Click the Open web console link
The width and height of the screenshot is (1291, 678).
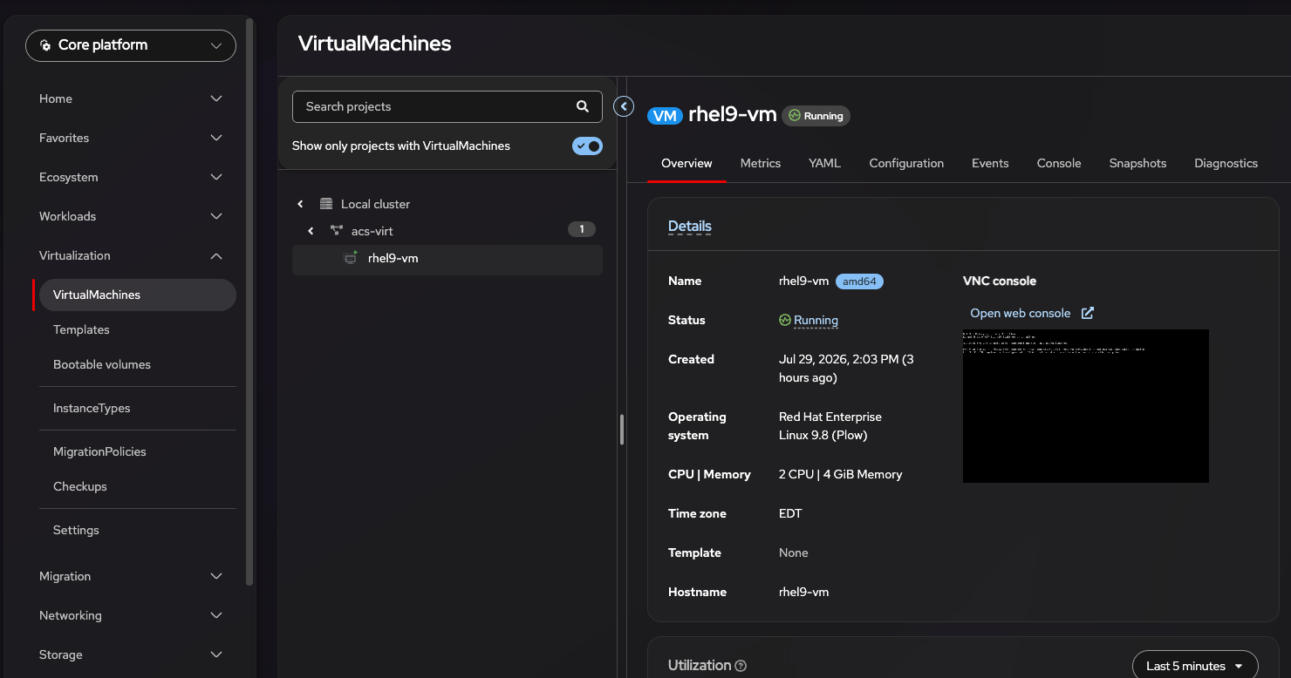tap(1020, 313)
